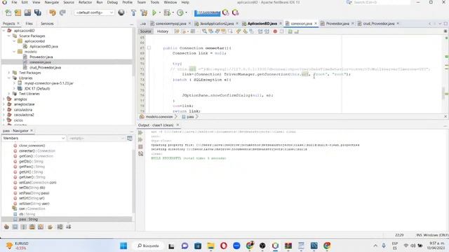Click the editor vertical scrollbar
The image size is (449, 252).
pyautogui.click(x=443, y=93)
